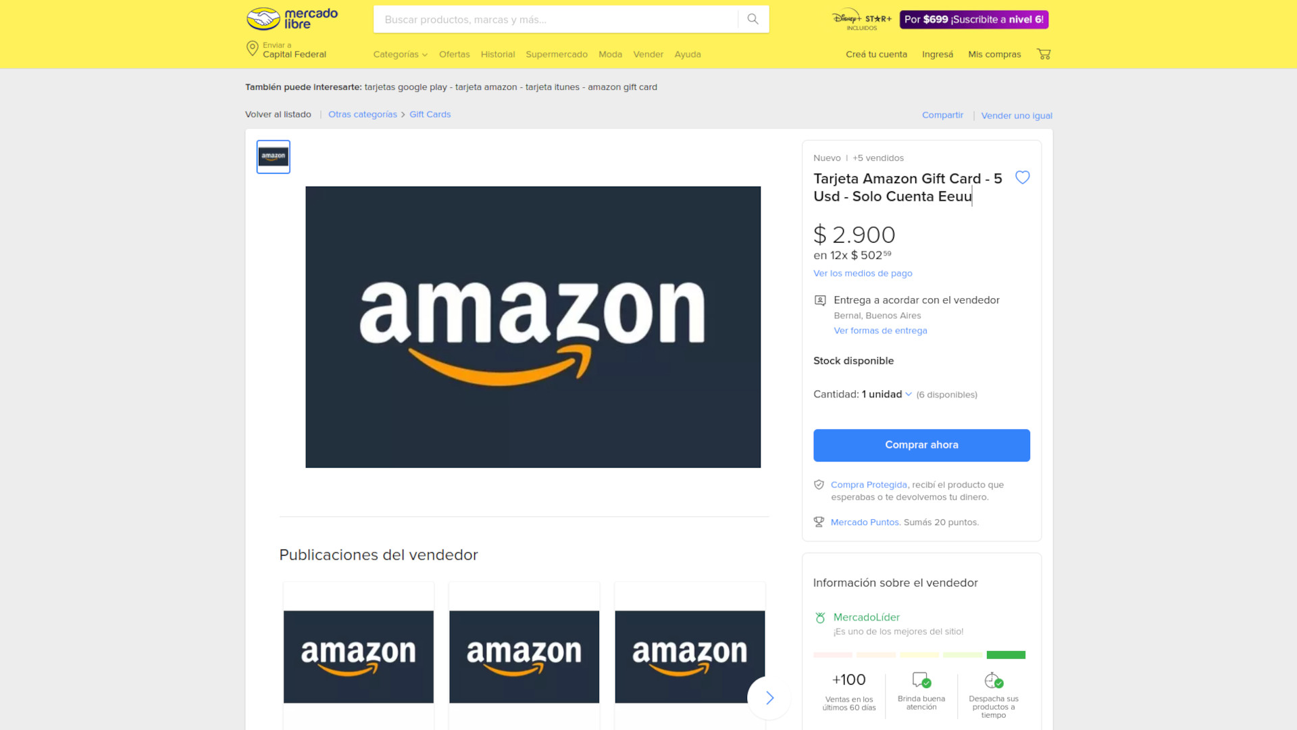Click the Comprar ahora button
Screen dimensions: 1297x730
(x=921, y=445)
